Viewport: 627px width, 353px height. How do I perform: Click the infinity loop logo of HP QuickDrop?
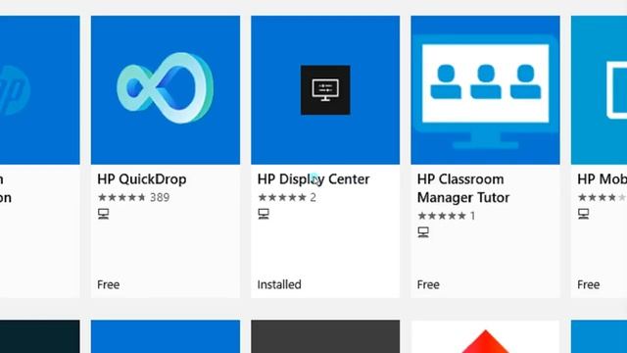[166, 87]
